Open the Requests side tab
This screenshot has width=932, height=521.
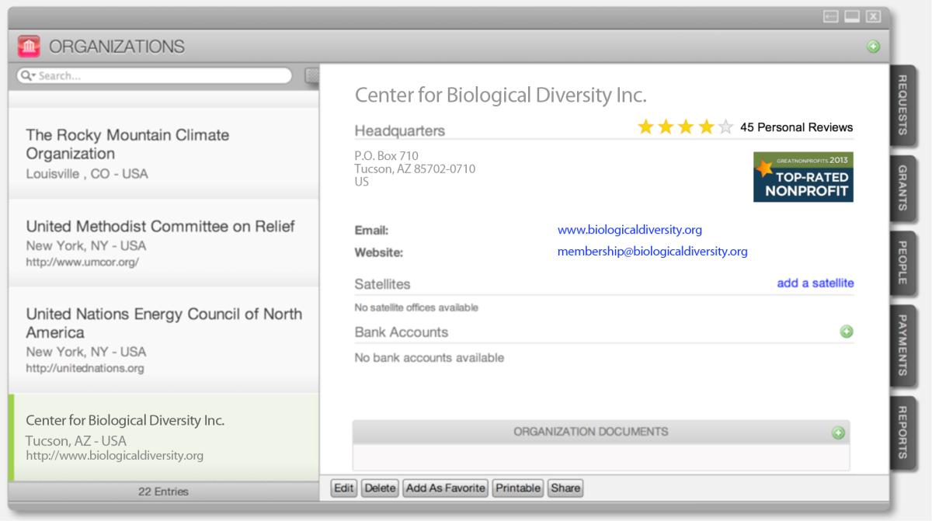tap(902, 105)
